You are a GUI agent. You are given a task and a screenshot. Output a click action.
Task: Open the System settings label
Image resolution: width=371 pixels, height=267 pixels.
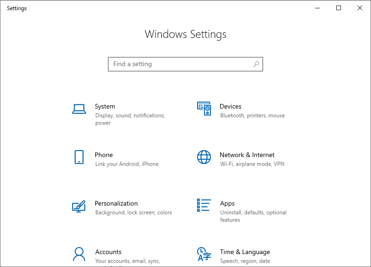[x=105, y=107]
